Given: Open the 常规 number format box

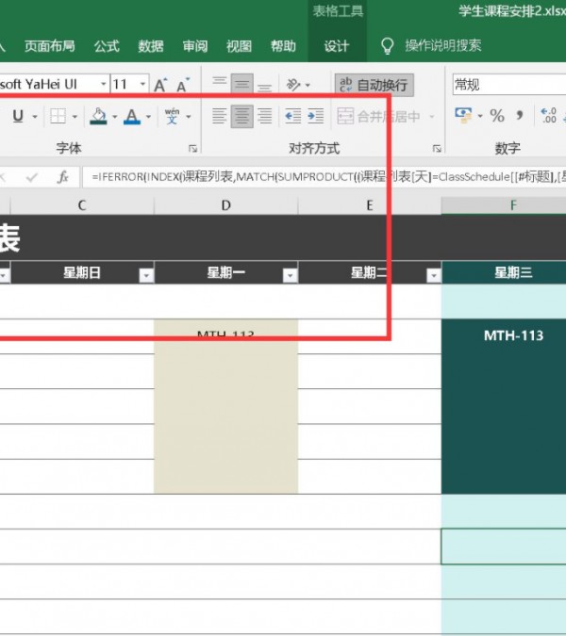Looking at the screenshot, I should click(509, 85).
